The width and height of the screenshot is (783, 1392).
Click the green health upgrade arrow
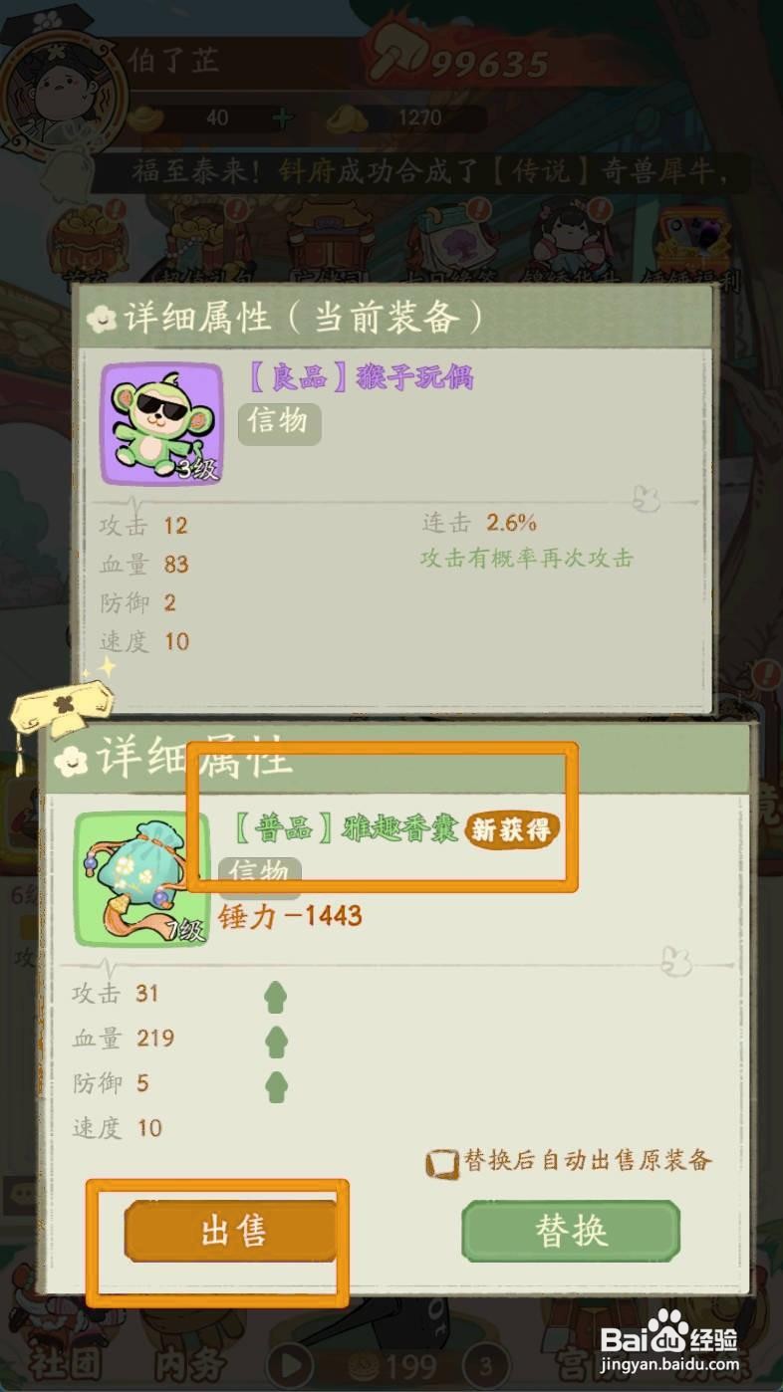point(276,1042)
